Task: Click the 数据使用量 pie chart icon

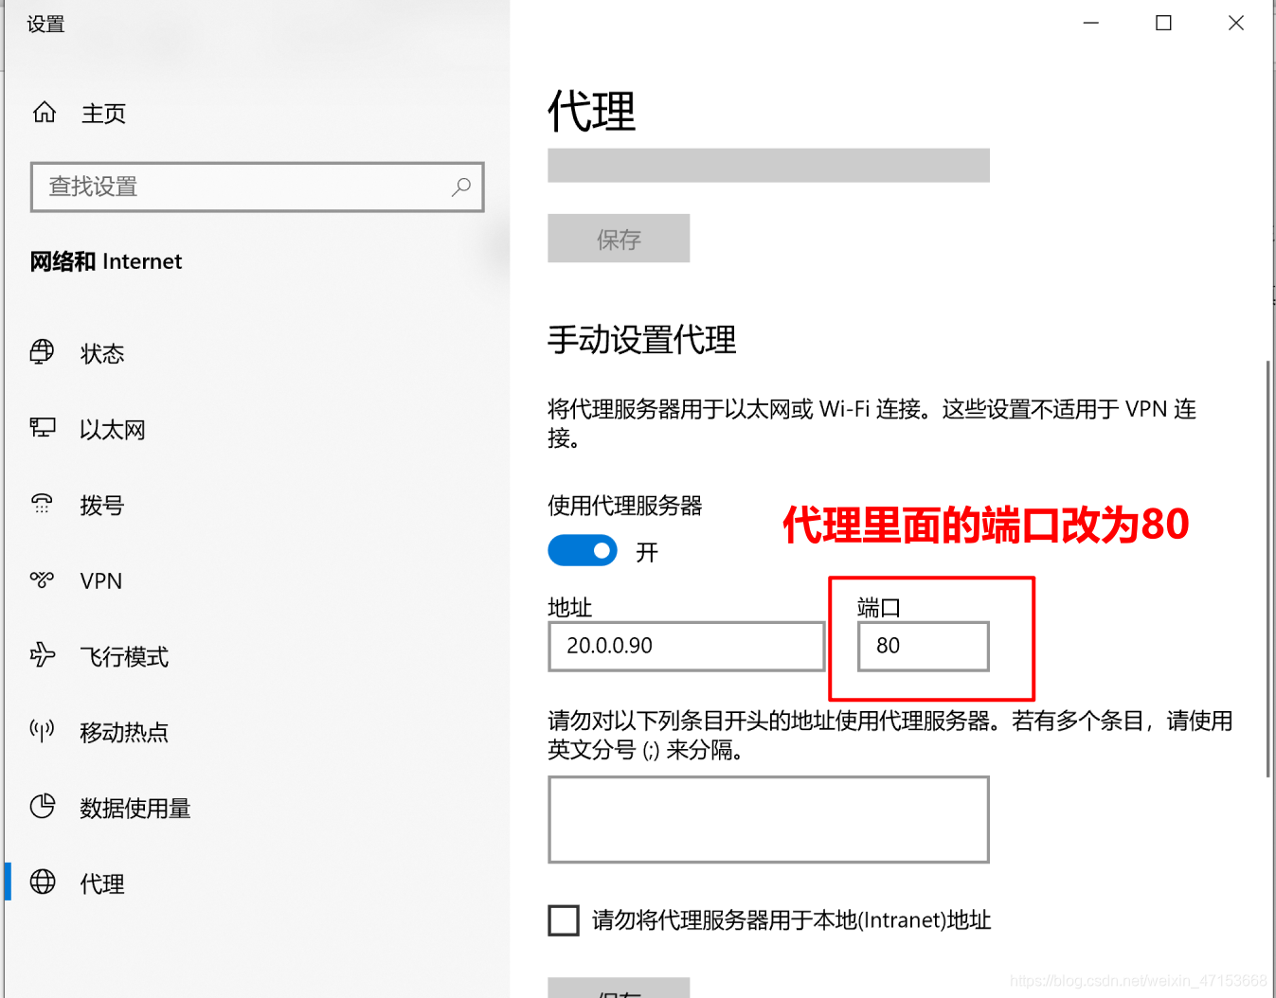Action: 42,807
